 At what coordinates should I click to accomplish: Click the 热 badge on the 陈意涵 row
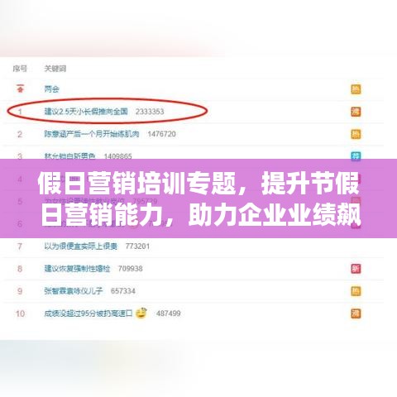tap(356, 134)
